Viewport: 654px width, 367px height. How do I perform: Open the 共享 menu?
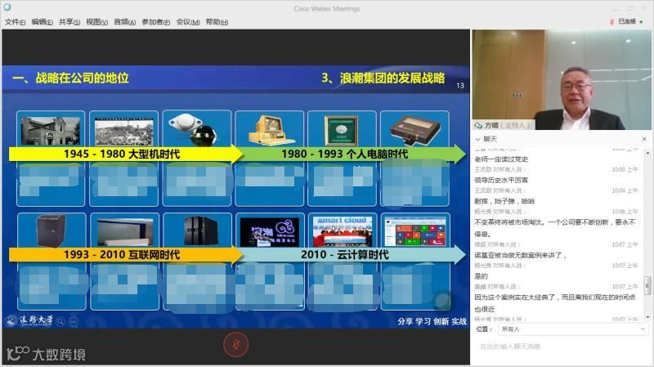coord(69,22)
